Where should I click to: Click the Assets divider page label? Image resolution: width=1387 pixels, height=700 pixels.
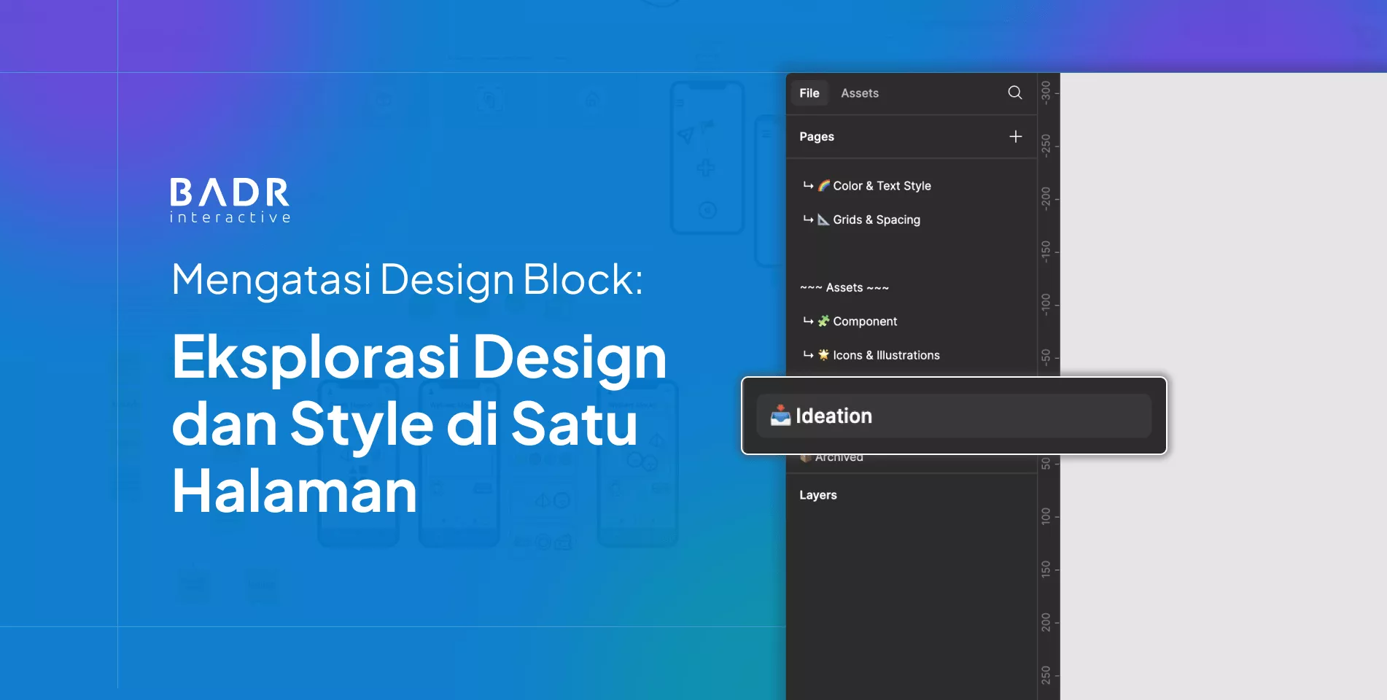844,287
